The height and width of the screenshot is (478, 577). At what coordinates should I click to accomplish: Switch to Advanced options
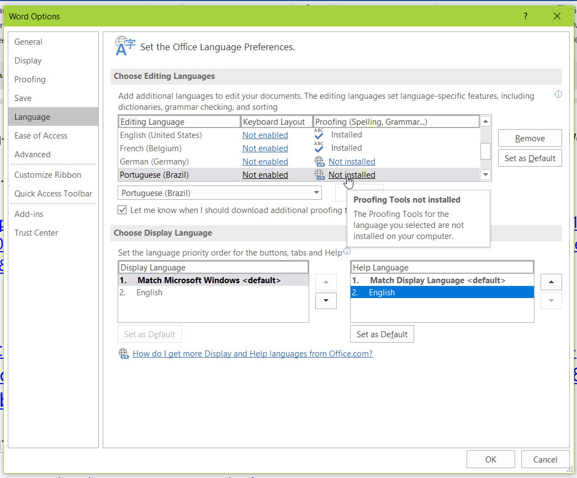54,155
